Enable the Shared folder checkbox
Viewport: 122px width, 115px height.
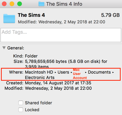click(x=21, y=103)
